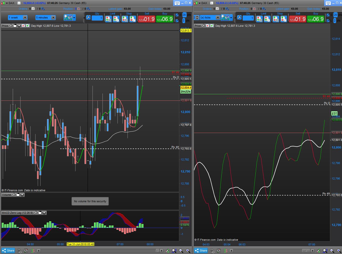Click the vertical zoom magnifier in the left chart

(x=174, y=250)
